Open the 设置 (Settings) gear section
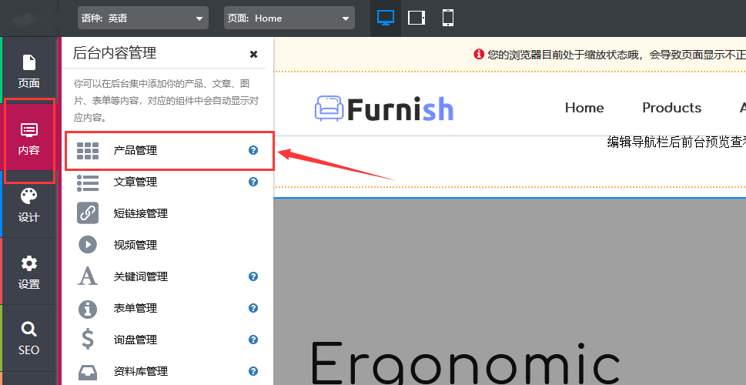746x385 pixels. click(28, 273)
